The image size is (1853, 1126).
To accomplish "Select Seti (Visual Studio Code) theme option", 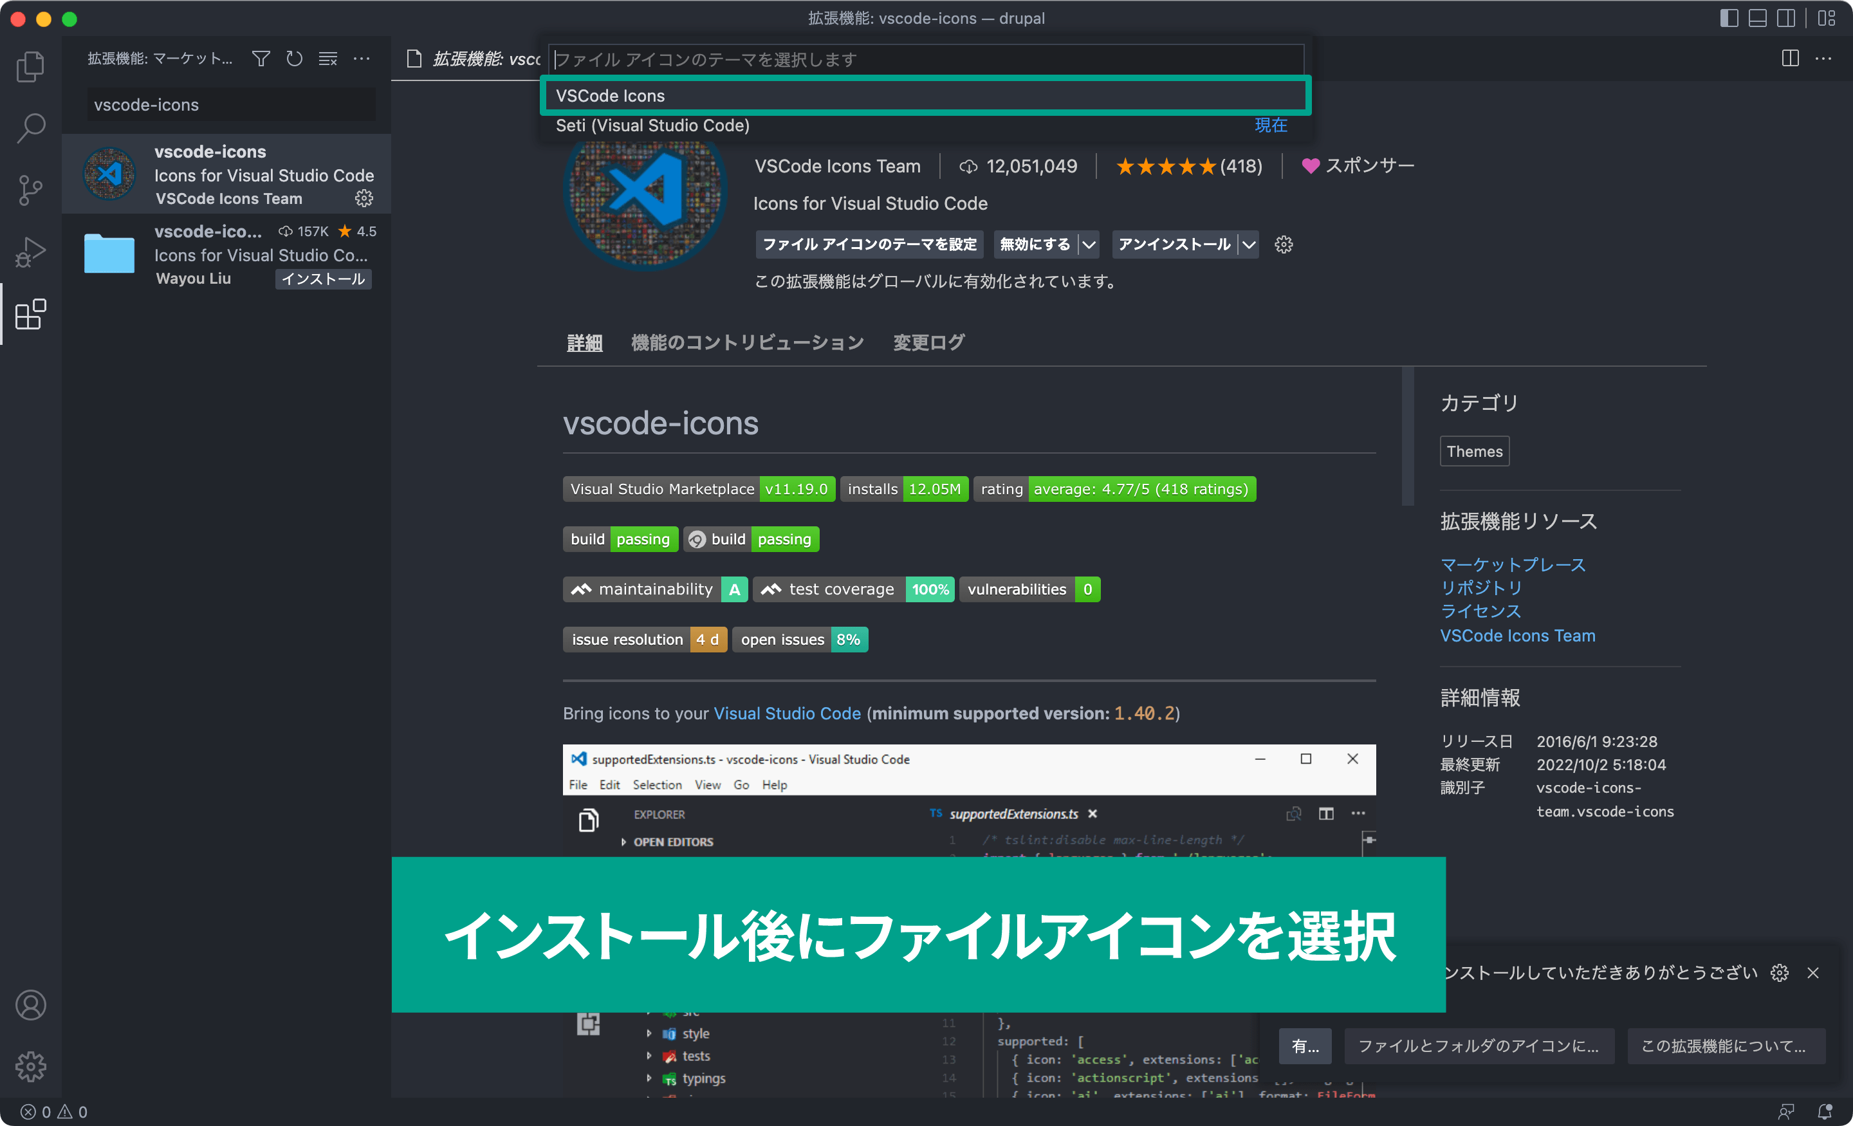I will (926, 125).
